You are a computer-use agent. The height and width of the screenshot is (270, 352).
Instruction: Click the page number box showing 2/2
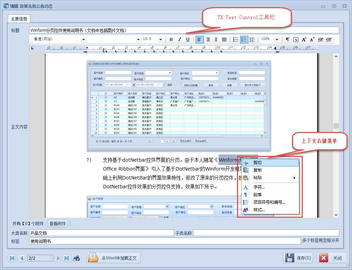pyautogui.click(x=40, y=258)
